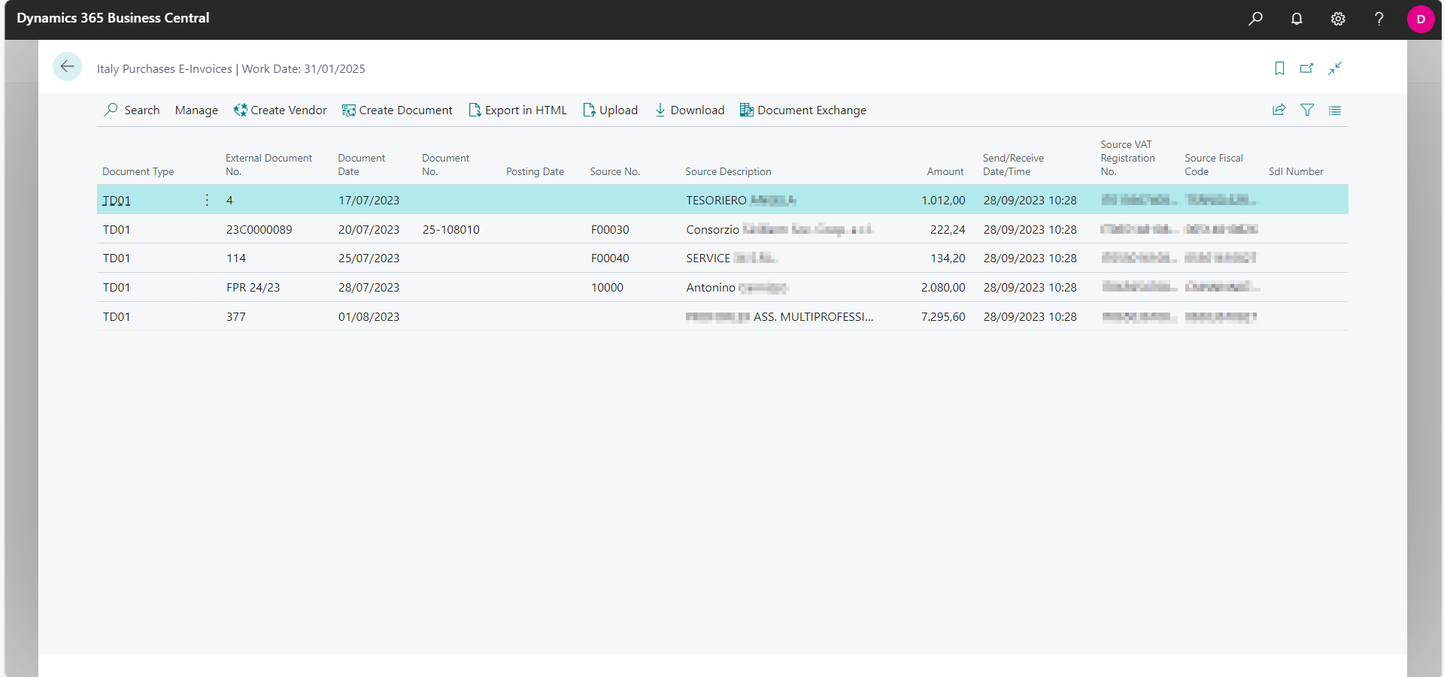Click Create Vendor action
The width and height of the screenshot is (1444, 677).
point(280,110)
